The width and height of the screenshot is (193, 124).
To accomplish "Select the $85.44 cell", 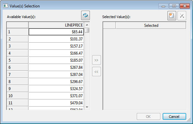I will 56,32.
